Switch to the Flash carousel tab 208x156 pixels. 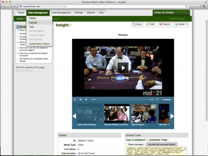[x=136, y=144]
